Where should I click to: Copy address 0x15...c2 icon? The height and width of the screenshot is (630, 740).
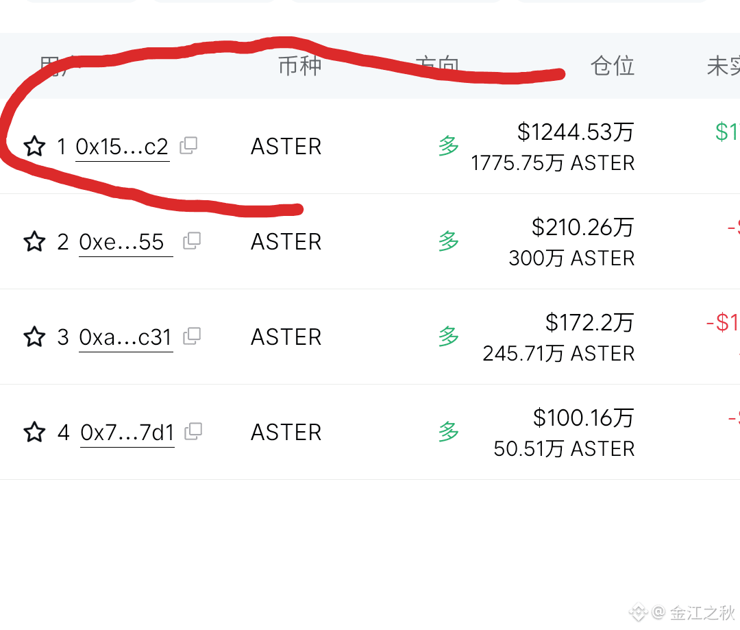189,145
